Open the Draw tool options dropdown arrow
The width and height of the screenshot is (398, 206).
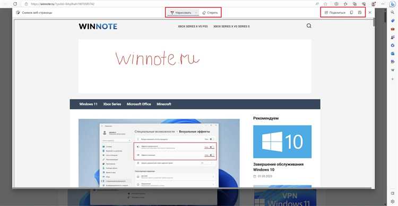tap(196, 13)
